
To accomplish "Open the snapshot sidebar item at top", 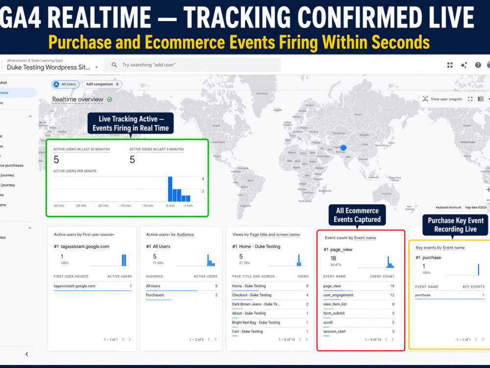I will coord(4,82).
